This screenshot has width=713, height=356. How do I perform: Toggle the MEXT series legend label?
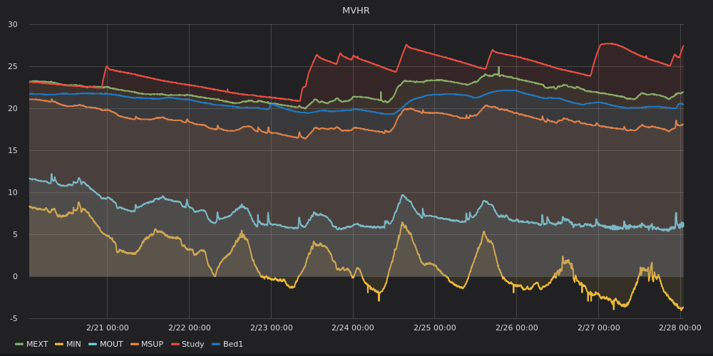coord(37,345)
